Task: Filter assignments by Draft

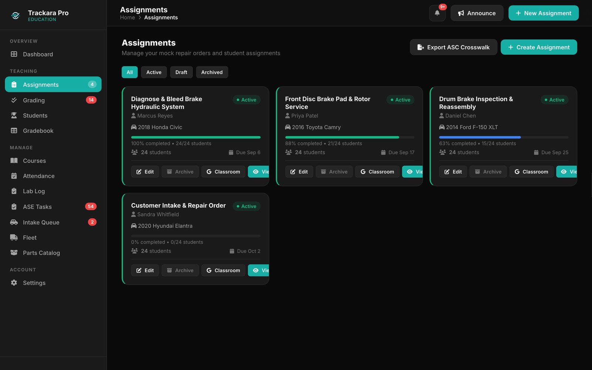Action: 181,72
